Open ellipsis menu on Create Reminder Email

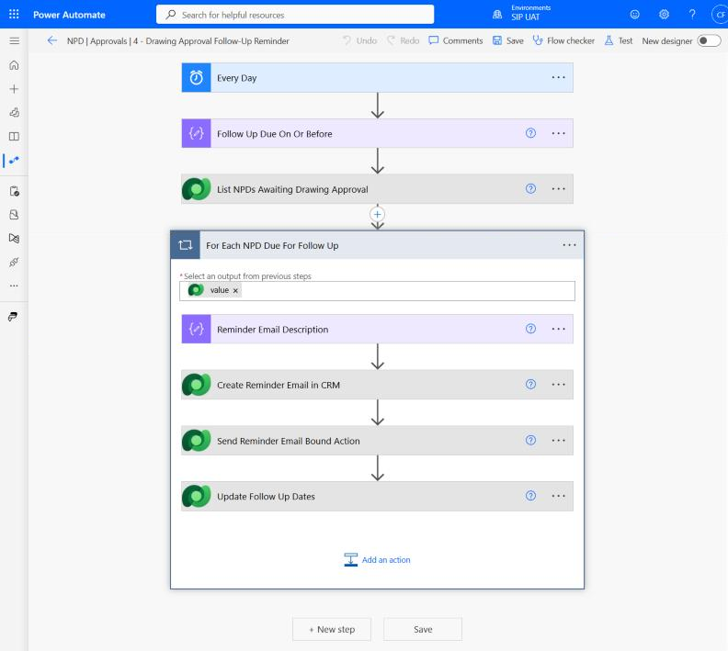point(559,385)
